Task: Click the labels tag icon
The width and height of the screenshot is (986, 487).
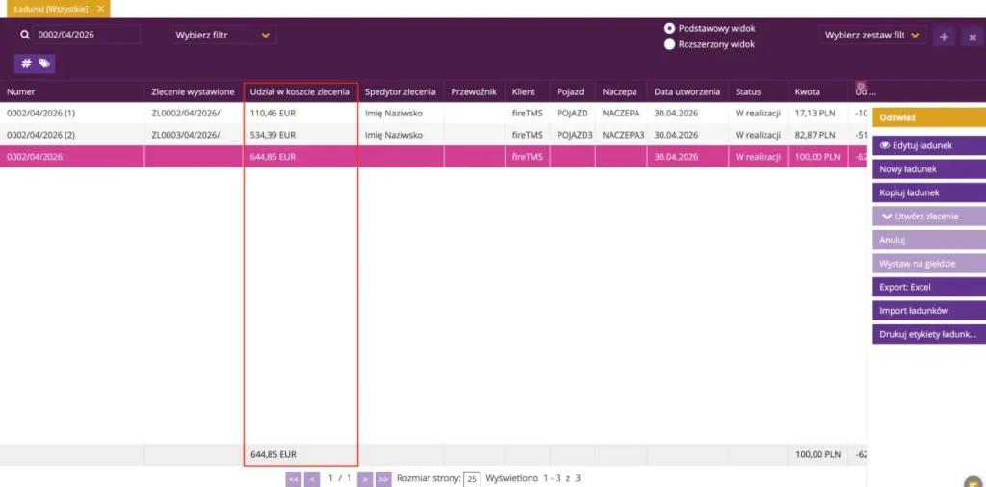Action: [x=44, y=64]
